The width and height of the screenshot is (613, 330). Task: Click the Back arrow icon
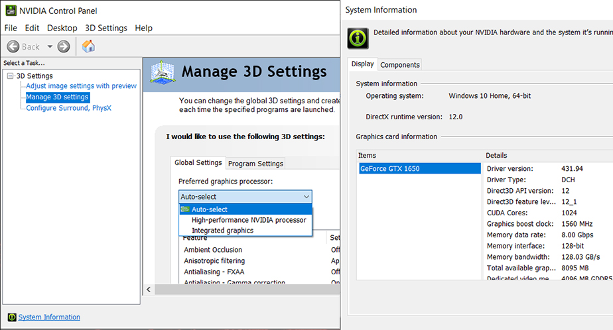tap(13, 46)
